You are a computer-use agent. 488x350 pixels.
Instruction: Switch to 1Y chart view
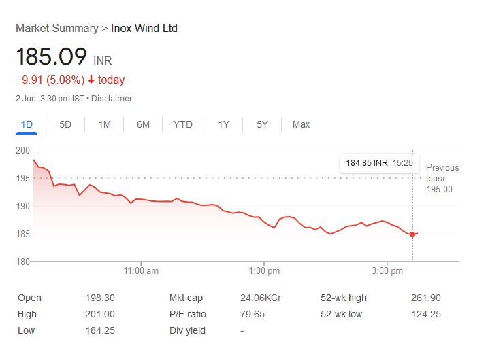point(223,124)
